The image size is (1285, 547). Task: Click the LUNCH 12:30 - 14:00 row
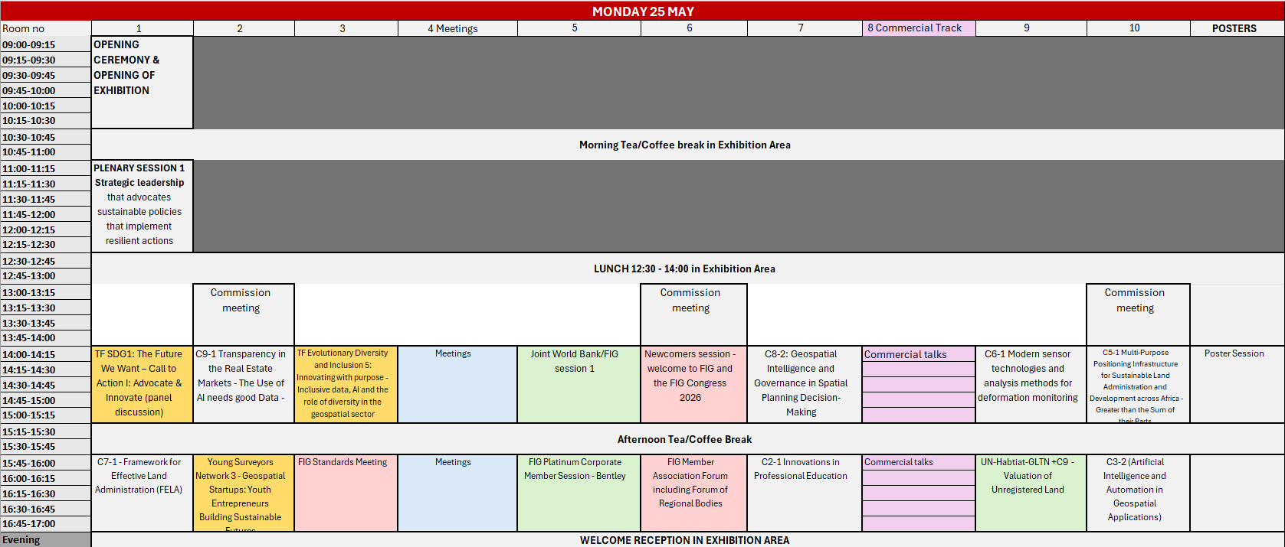tap(684, 269)
